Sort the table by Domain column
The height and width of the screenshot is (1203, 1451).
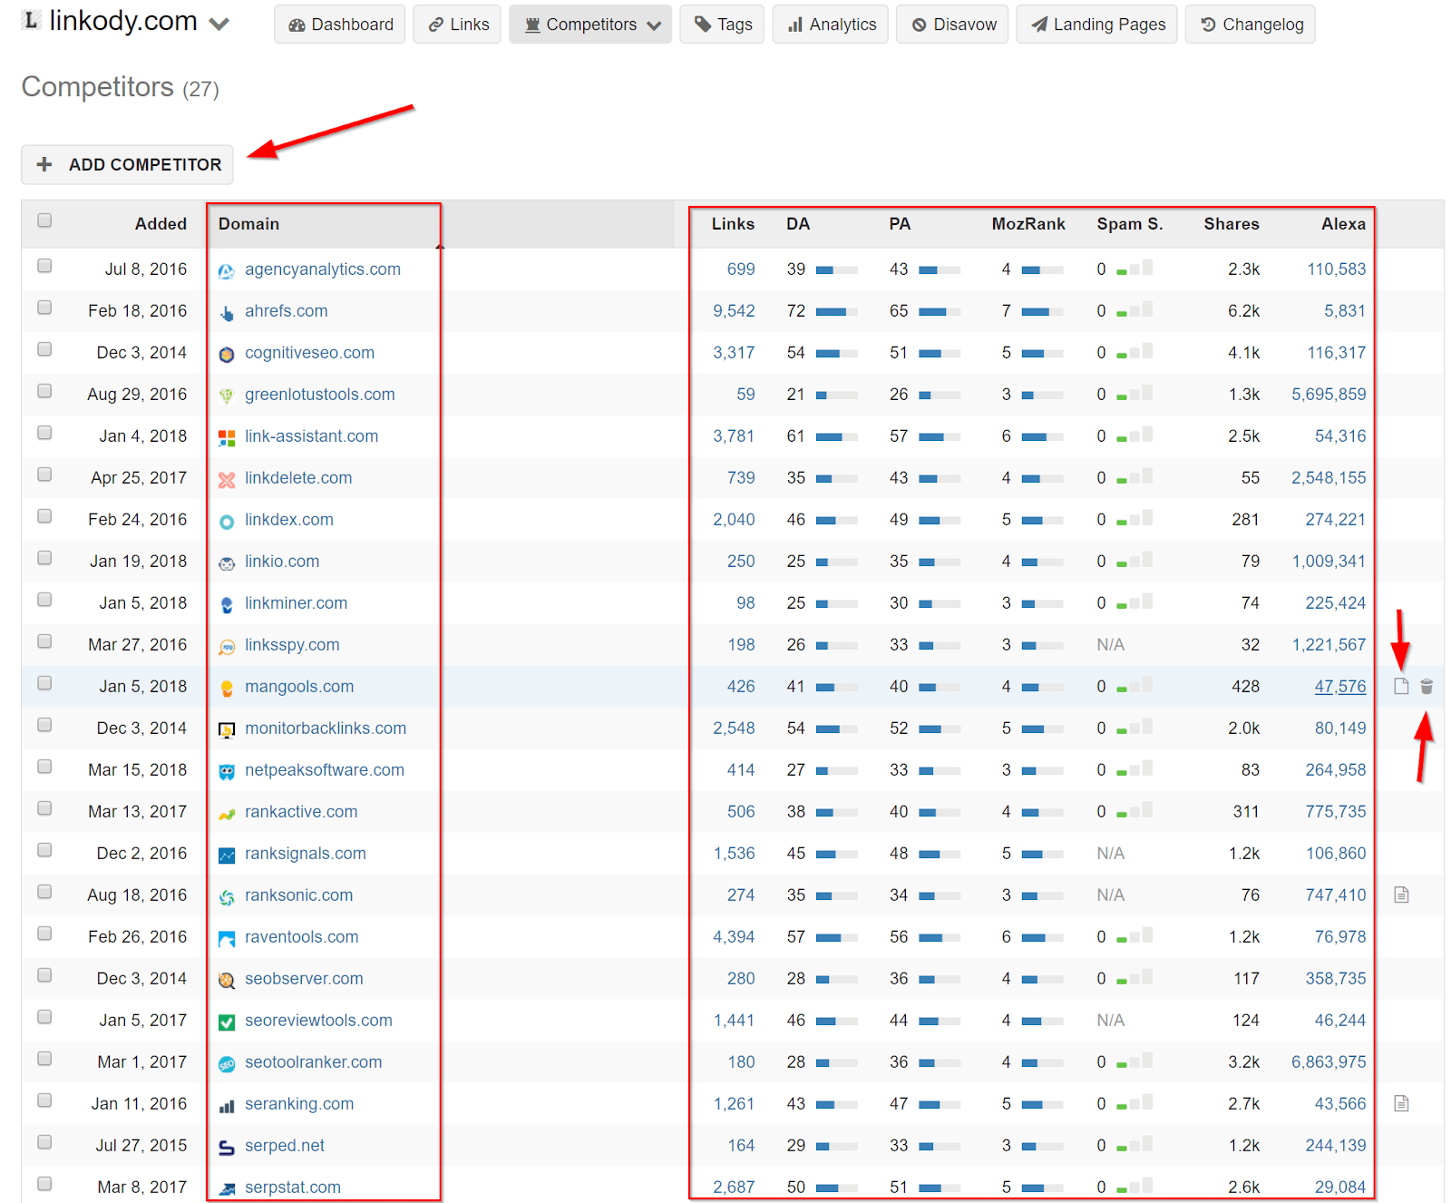pyautogui.click(x=248, y=224)
